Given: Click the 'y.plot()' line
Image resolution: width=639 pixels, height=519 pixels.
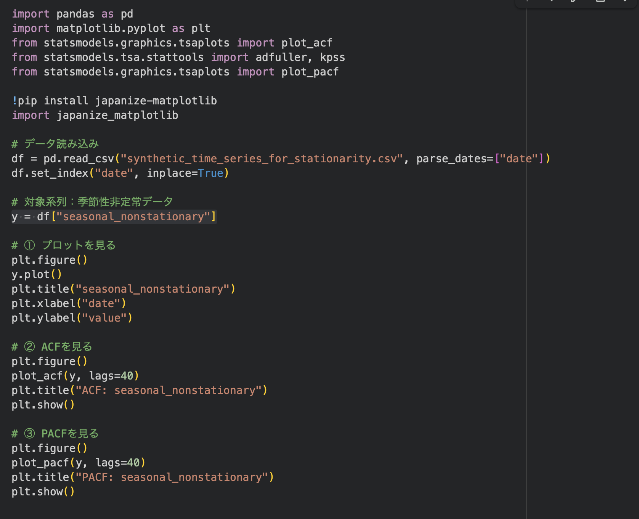Looking at the screenshot, I should [37, 275].
